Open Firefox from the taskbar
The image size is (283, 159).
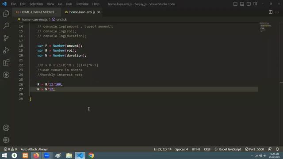pyautogui.click(x=36, y=155)
